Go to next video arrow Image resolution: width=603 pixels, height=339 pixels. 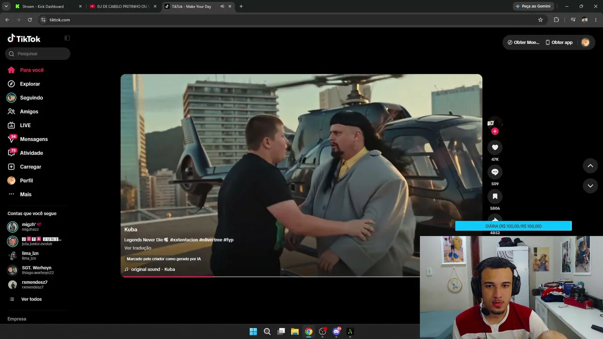click(x=590, y=186)
